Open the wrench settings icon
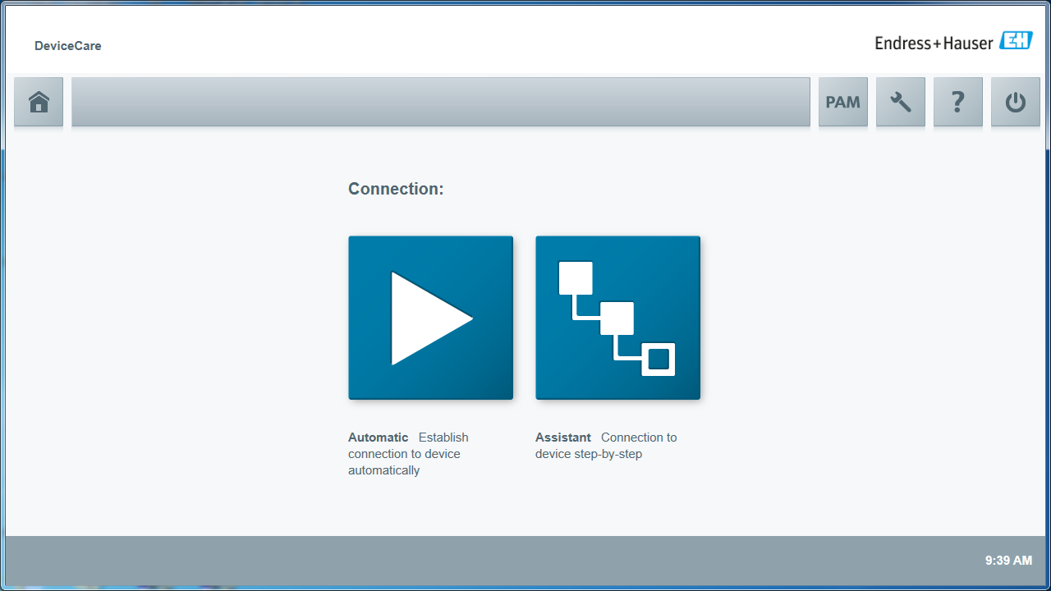This screenshot has height=591, width=1051. (901, 102)
